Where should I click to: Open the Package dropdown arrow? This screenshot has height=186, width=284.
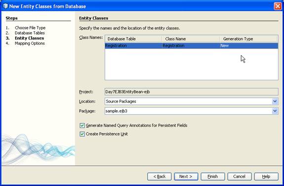pyautogui.click(x=275, y=111)
